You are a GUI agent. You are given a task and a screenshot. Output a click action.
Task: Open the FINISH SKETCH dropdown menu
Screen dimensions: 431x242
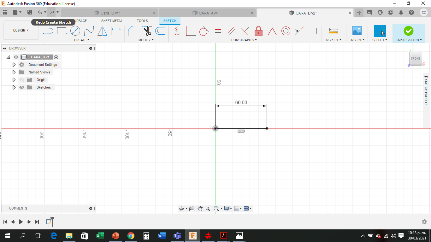[x=409, y=40]
